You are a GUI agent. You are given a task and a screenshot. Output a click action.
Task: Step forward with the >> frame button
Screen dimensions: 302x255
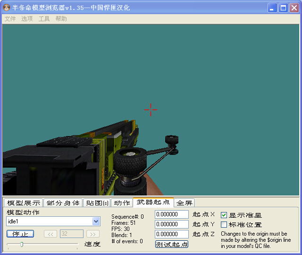point(93,234)
